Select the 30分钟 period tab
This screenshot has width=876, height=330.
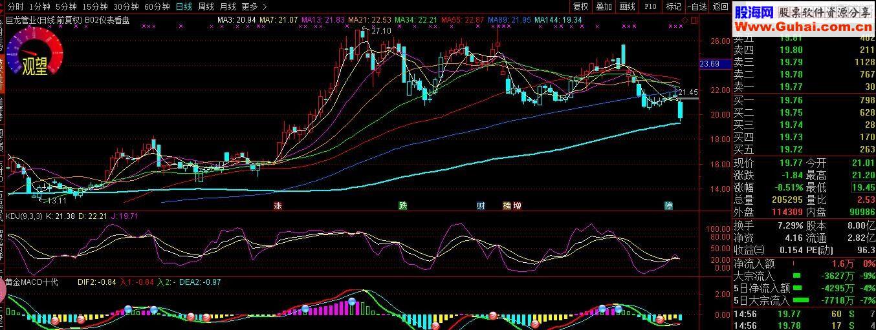(126, 6)
